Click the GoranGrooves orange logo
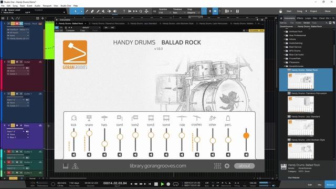Viewport: 336px width, 189px height. [75, 52]
